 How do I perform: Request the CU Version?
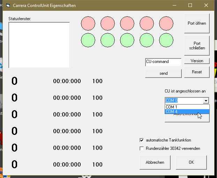[197, 61]
